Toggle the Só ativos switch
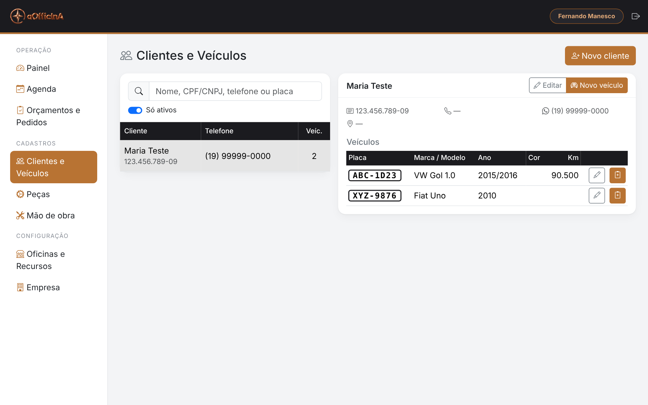The height and width of the screenshot is (405, 648). 135,110
